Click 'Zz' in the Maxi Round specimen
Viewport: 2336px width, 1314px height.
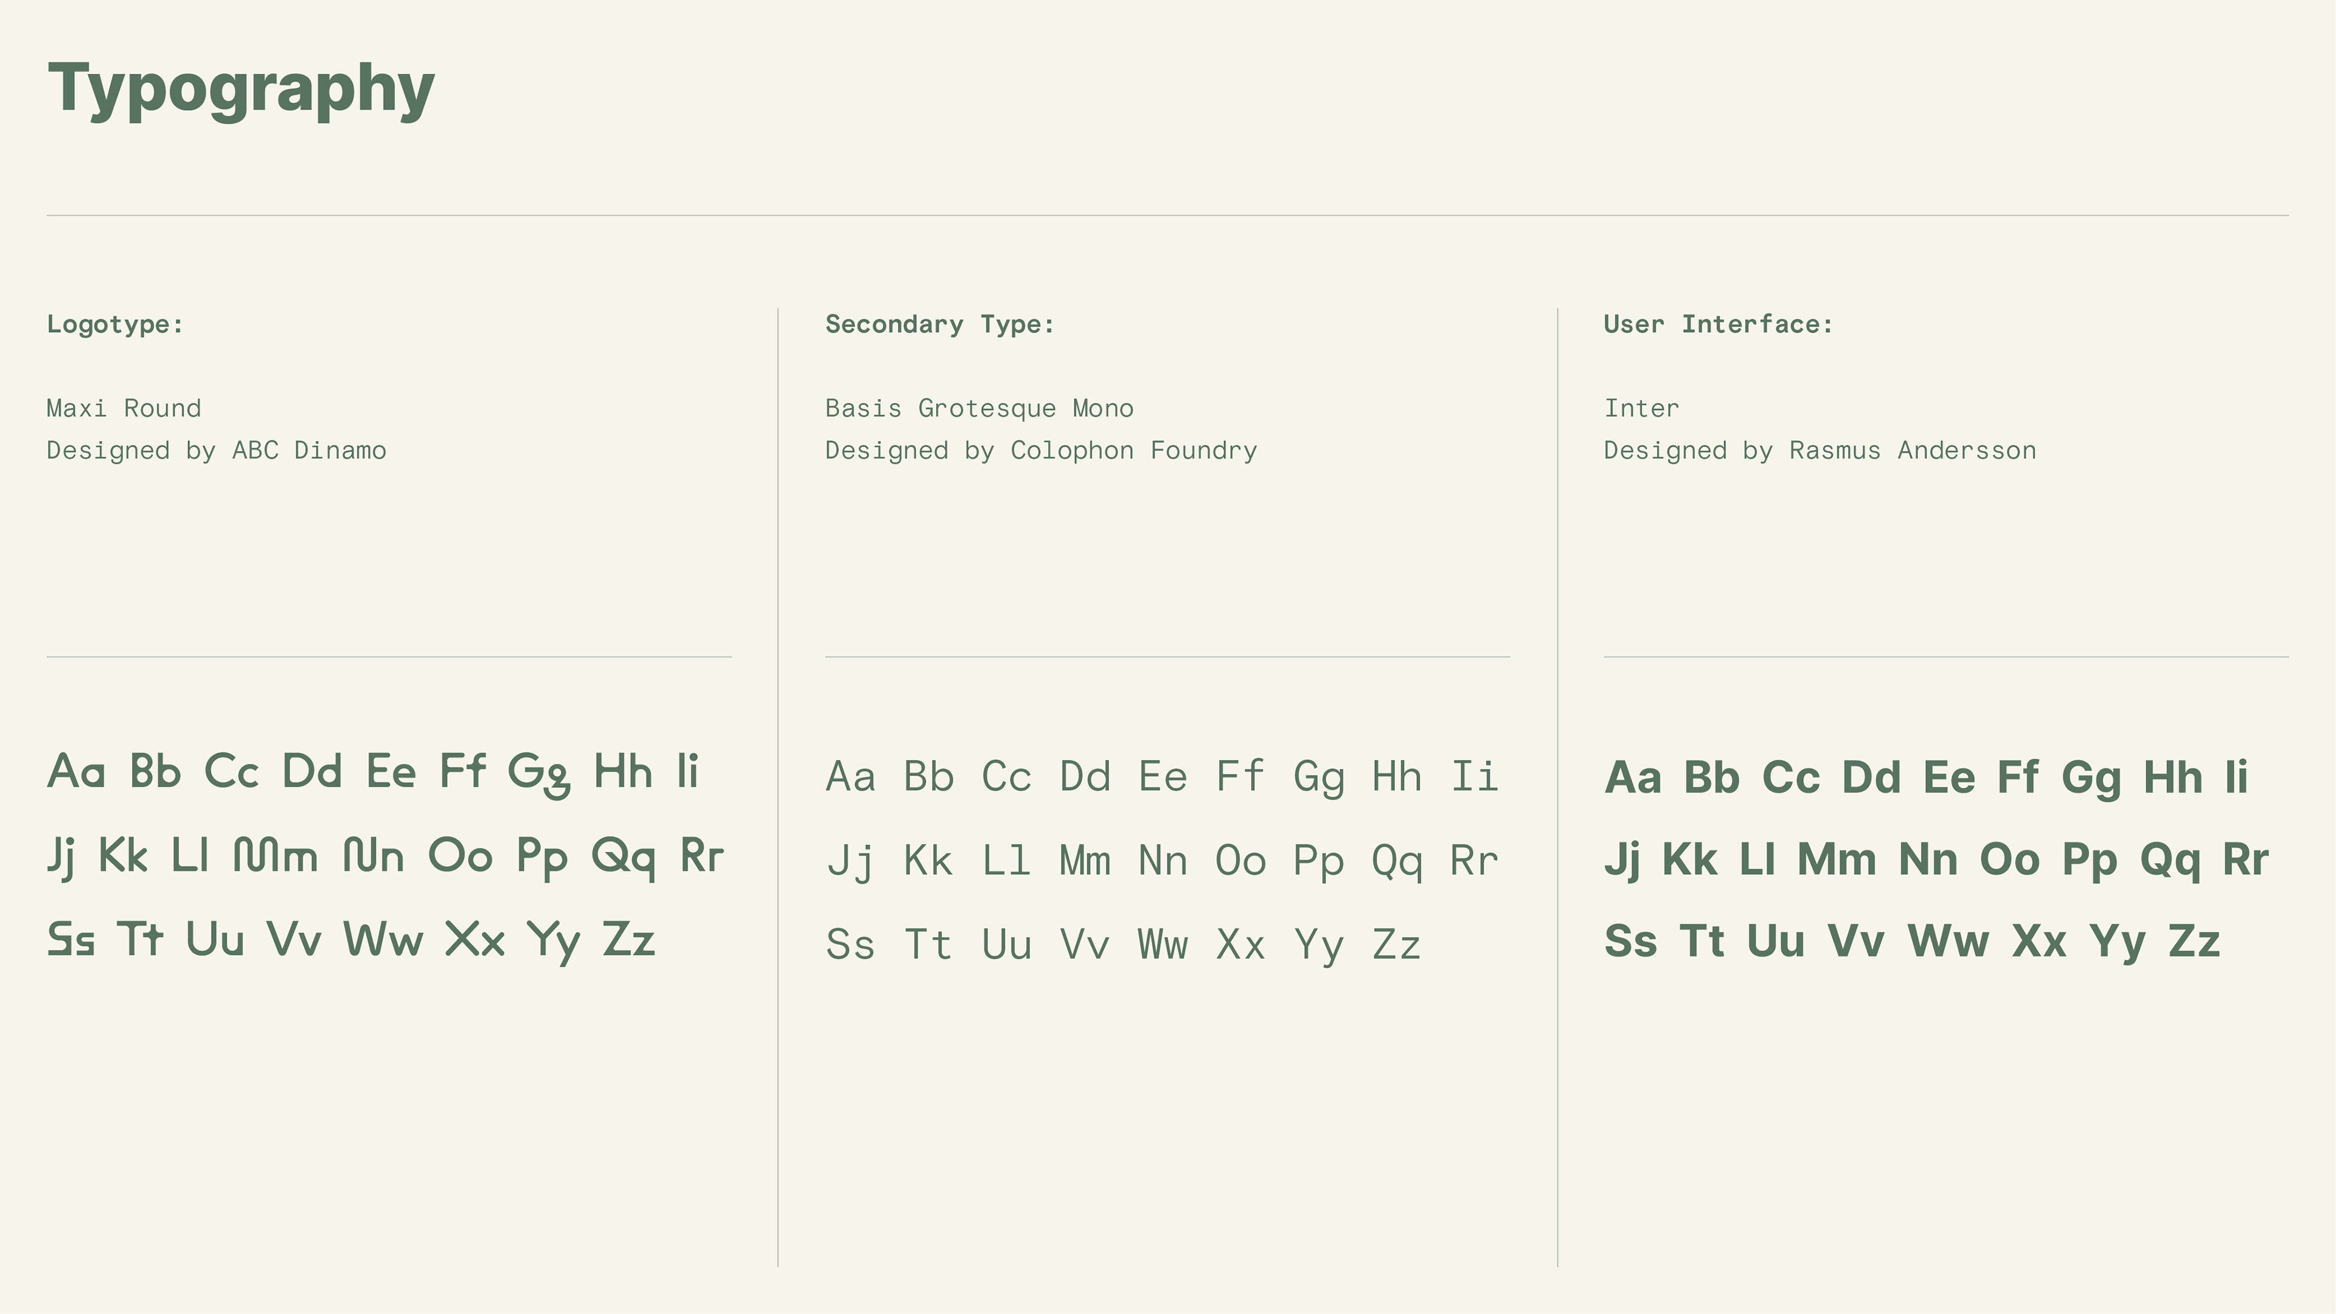pyautogui.click(x=628, y=939)
